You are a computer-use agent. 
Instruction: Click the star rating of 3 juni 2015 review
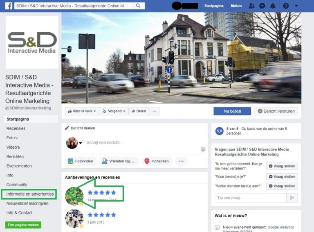coord(102,215)
